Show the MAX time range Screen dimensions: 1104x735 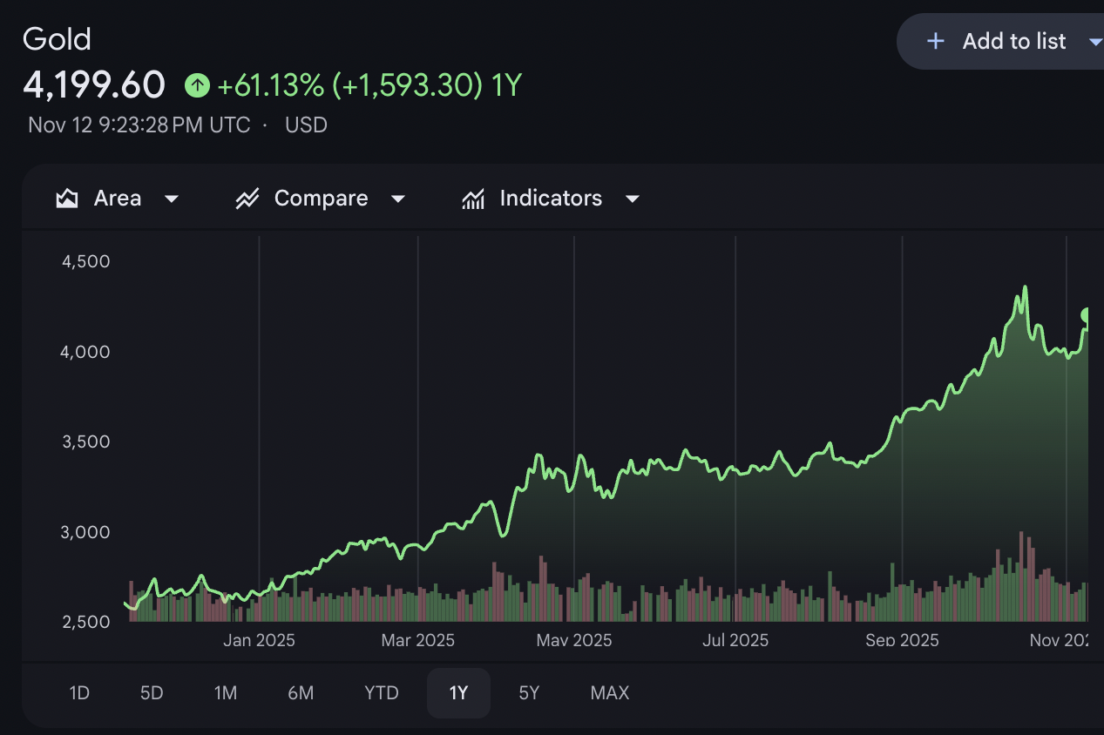coord(609,693)
